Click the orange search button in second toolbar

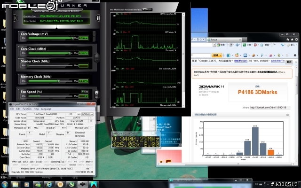point(217,55)
